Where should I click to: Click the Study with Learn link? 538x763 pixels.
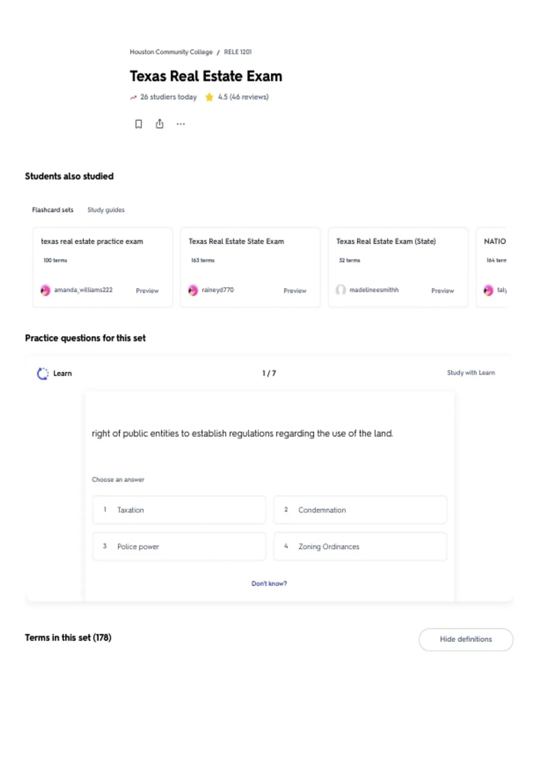(471, 373)
